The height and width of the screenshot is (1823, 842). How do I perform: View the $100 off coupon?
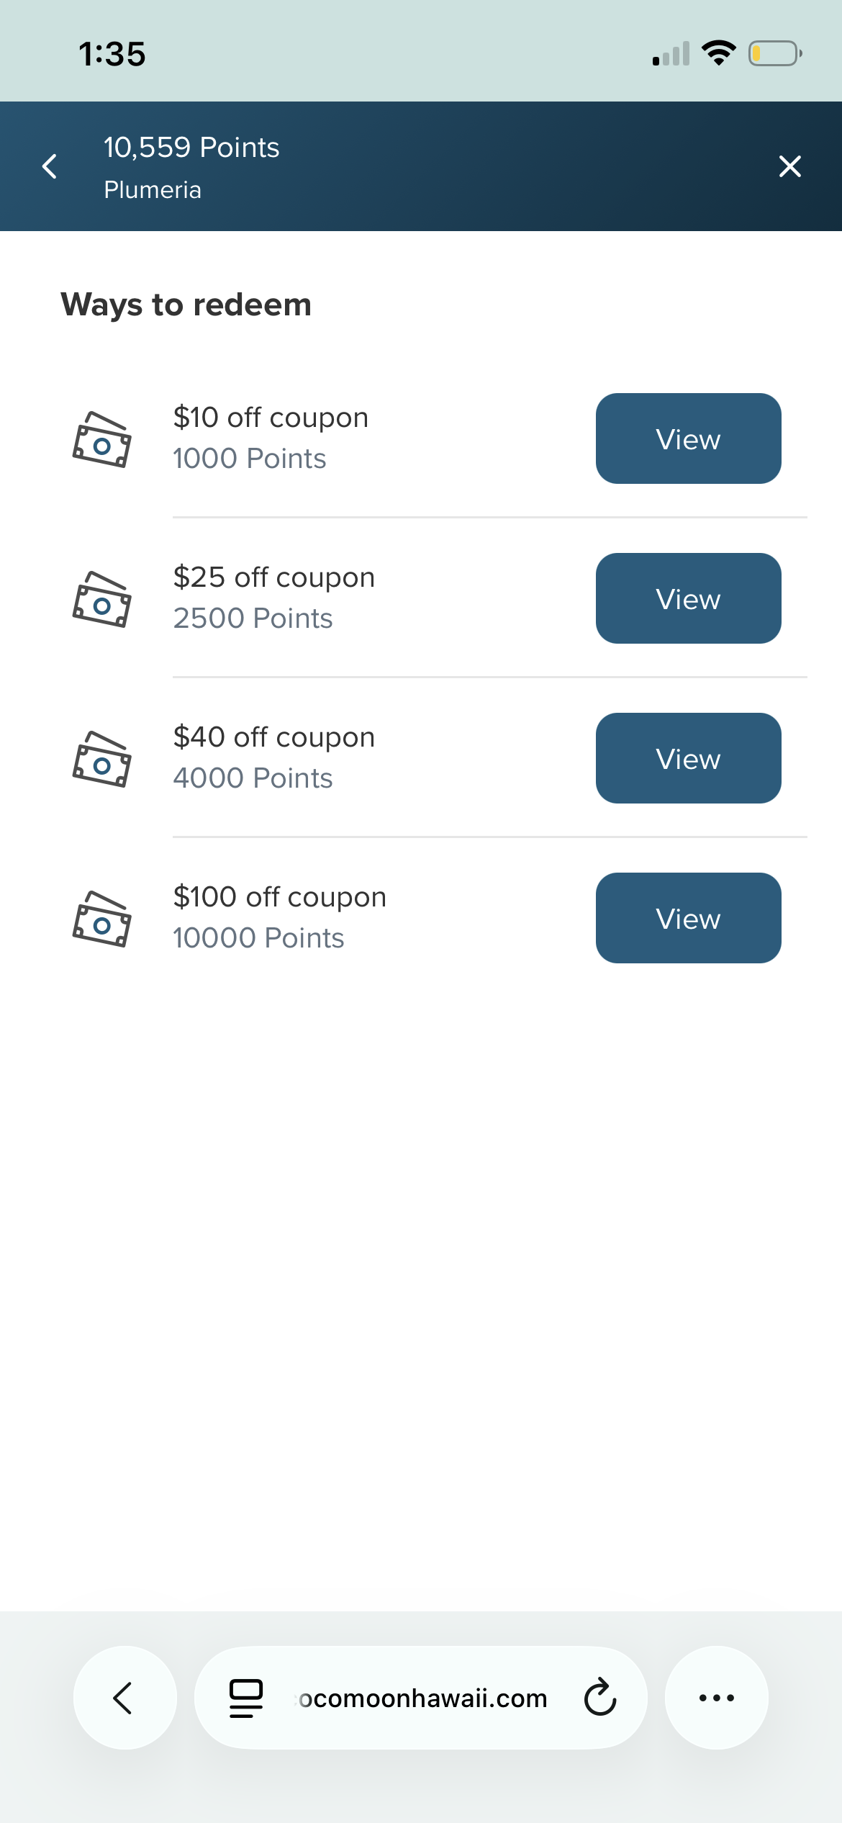(688, 918)
